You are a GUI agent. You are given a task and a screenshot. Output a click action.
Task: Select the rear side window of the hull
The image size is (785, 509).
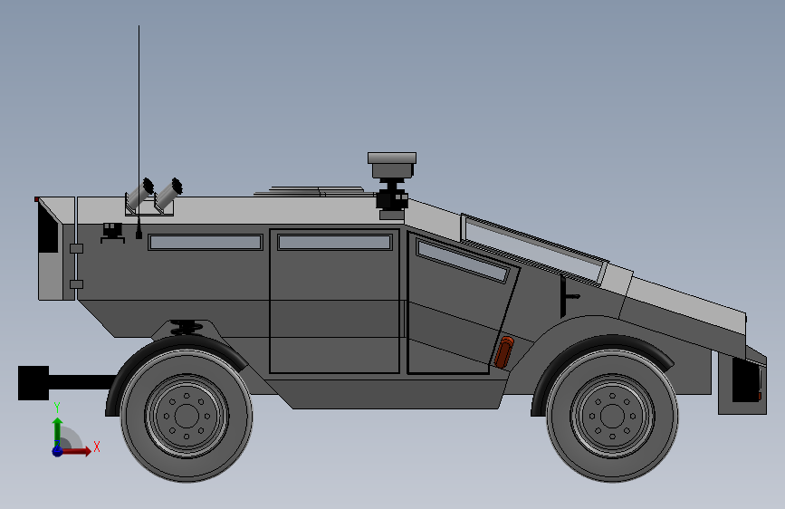[x=206, y=243]
